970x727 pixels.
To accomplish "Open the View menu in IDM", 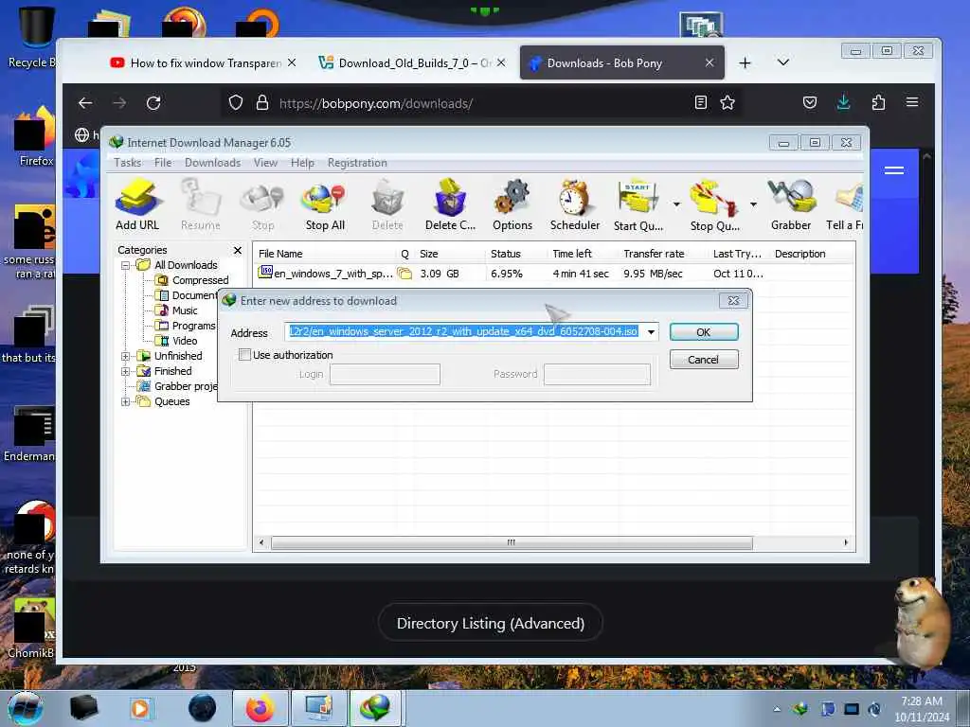I will point(265,163).
